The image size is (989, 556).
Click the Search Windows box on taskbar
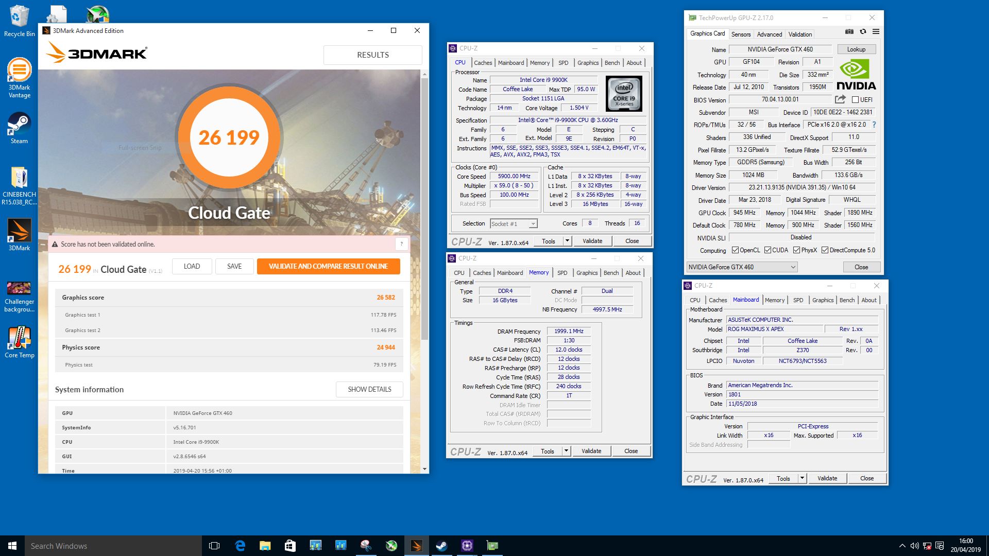point(113,546)
